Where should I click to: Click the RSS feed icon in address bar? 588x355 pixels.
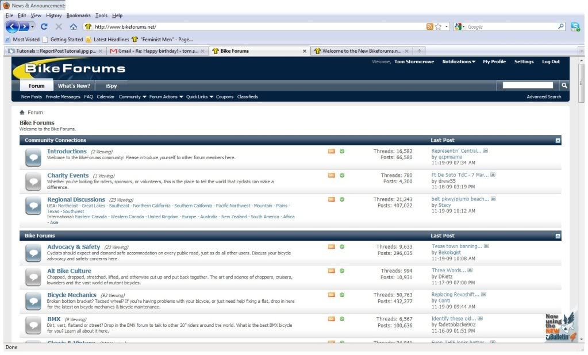click(x=430, y=26)
